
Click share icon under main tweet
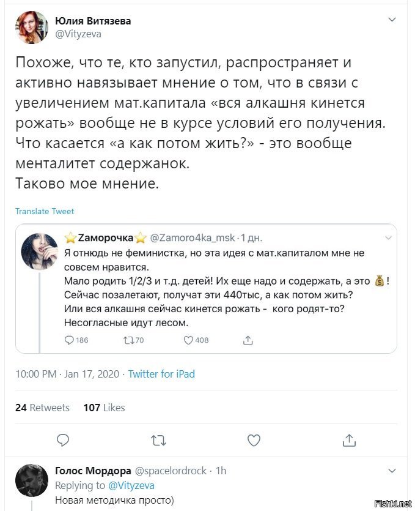(x=349, y=440)
